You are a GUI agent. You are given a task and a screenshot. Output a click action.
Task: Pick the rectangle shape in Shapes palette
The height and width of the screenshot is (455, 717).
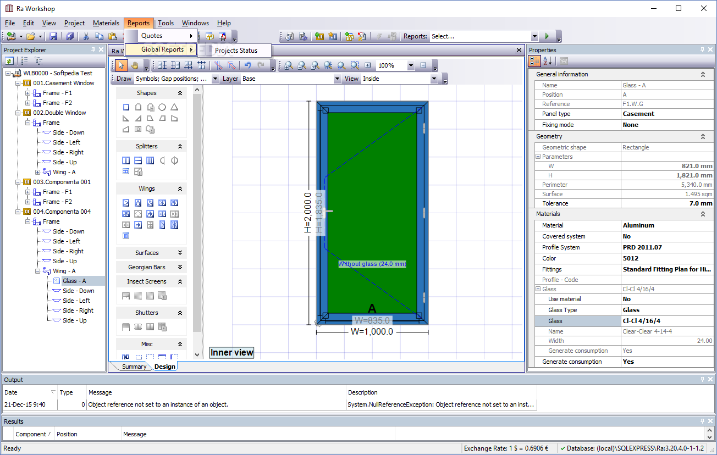[126, 107]
